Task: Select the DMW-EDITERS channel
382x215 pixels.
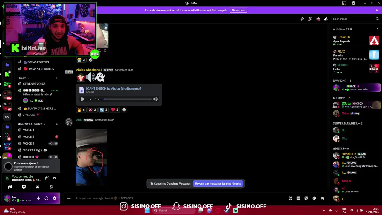Action: [38, 62]
